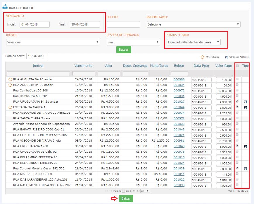Open the rows-per-page selector showing 20
Viewport: 254px width, 204px height.
coord(145,191)
